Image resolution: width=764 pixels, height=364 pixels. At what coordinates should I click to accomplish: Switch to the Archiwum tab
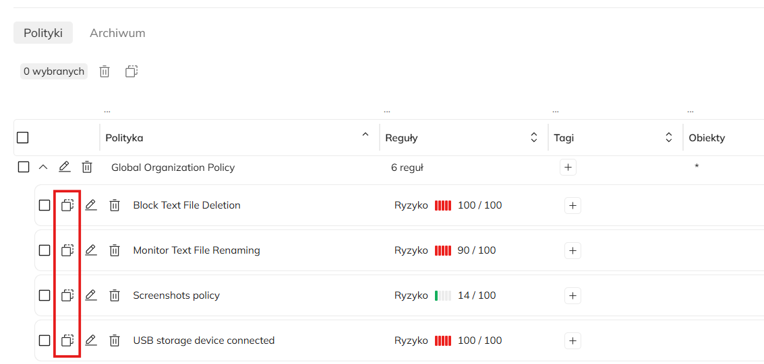pos(117,33)
